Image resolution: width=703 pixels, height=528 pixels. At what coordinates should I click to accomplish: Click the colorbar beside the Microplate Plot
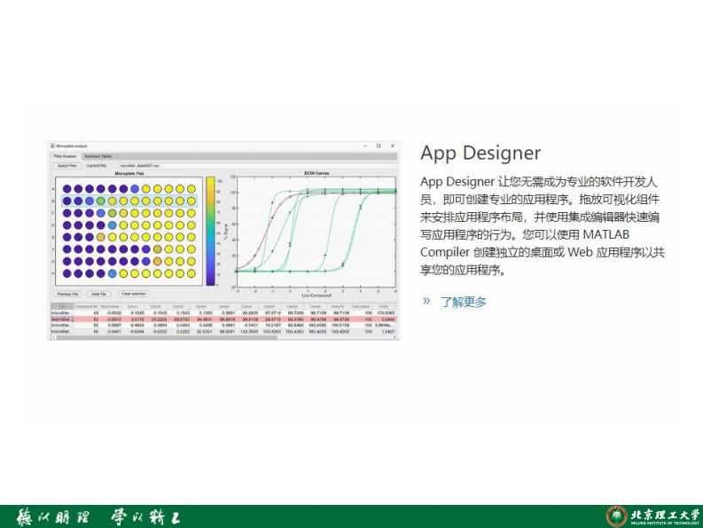pos(211,231)
